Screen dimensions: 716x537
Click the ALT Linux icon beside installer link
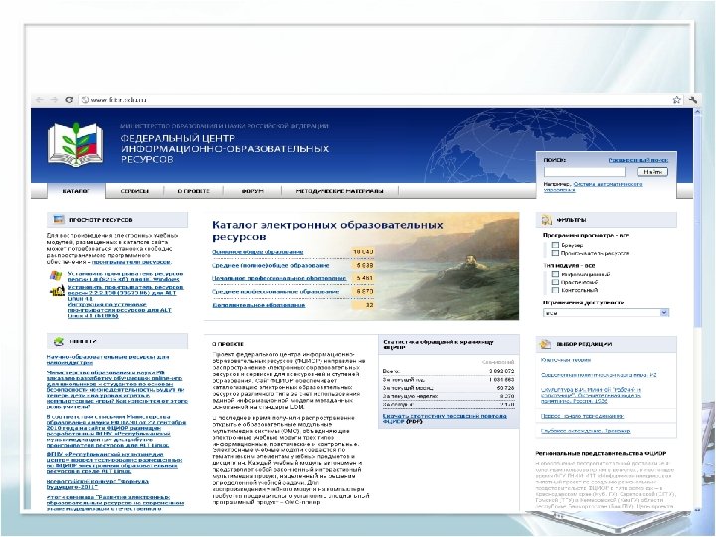(58, 291)
